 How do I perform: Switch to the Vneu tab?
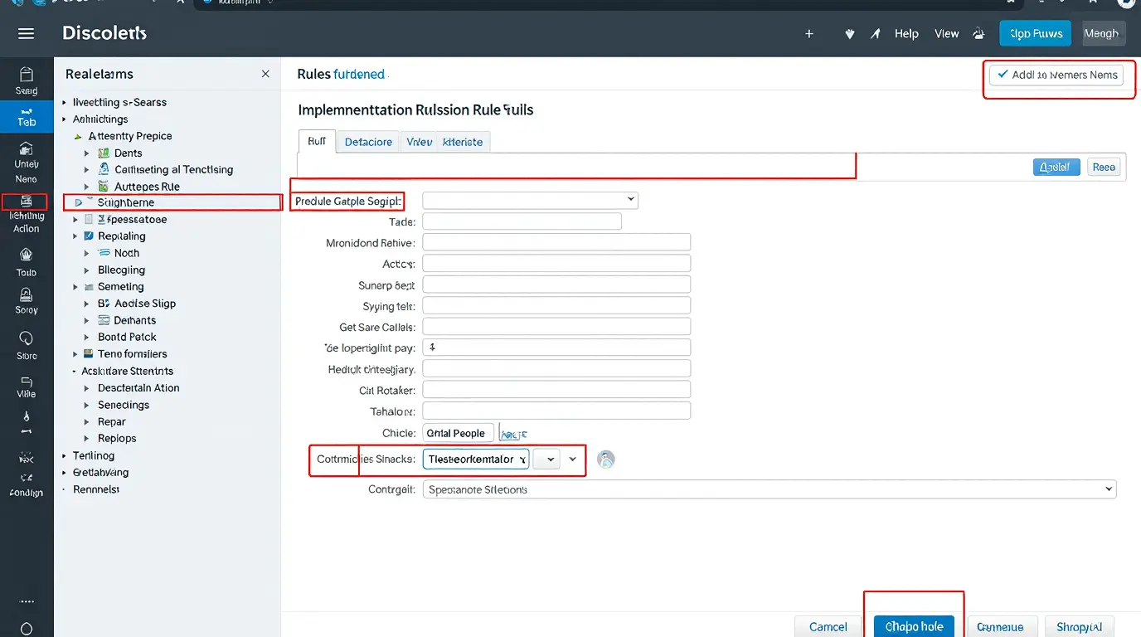click(x=419, y=142)
